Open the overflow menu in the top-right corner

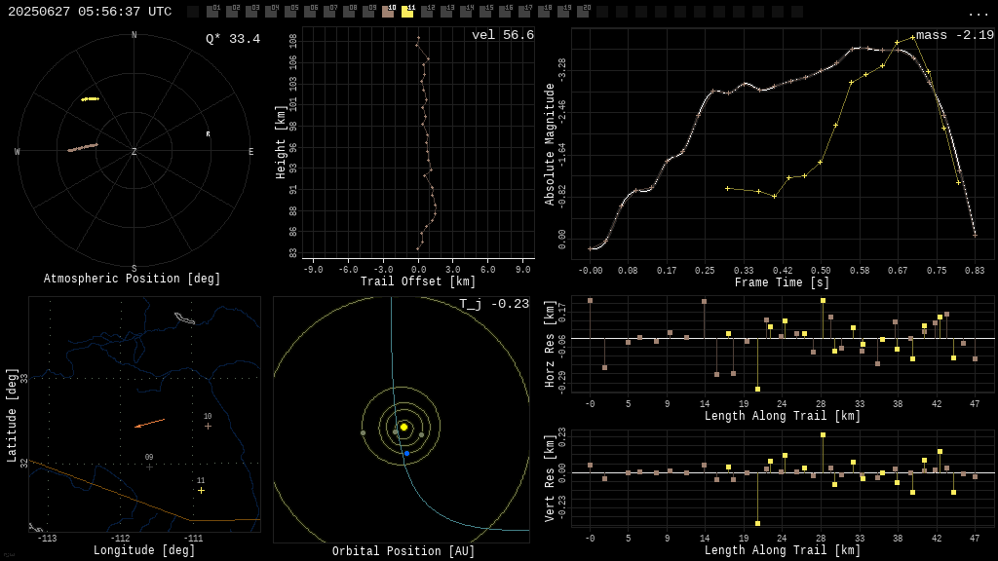(979, 13)
